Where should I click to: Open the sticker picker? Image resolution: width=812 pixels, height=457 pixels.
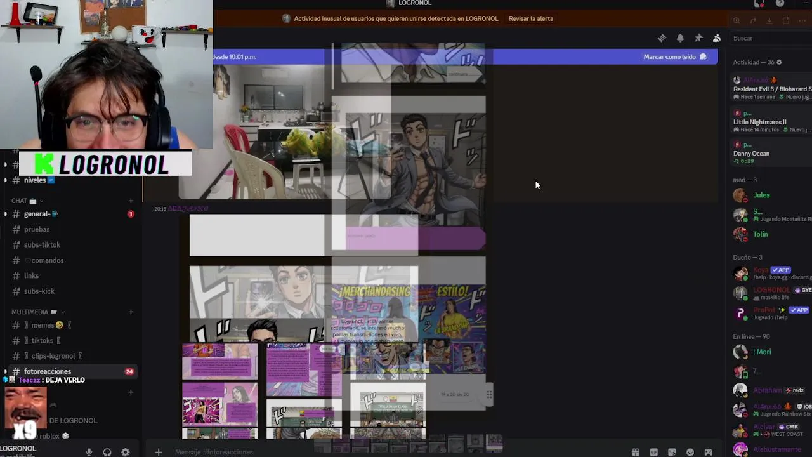[x=672, y=452]
